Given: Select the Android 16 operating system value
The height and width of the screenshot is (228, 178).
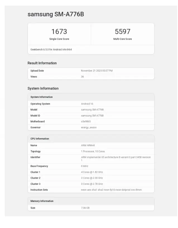Looking at the screenshot, I should 87,104.
